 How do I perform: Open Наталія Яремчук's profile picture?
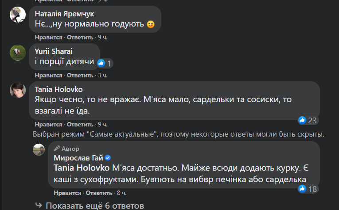pyautogui.click(x=18, y=16)
